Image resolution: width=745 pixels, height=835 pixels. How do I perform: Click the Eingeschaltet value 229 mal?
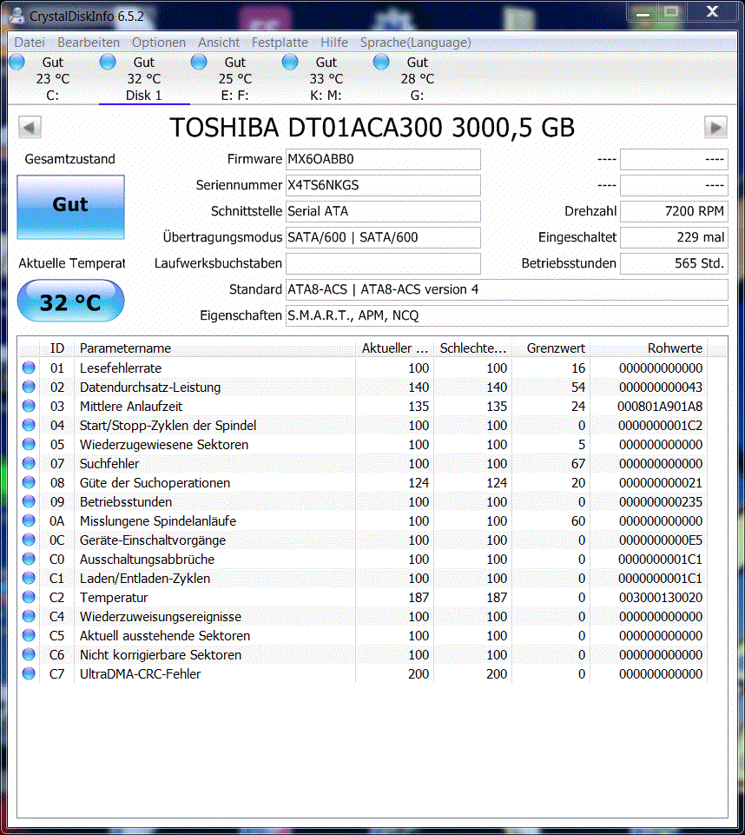coord(674,237)
